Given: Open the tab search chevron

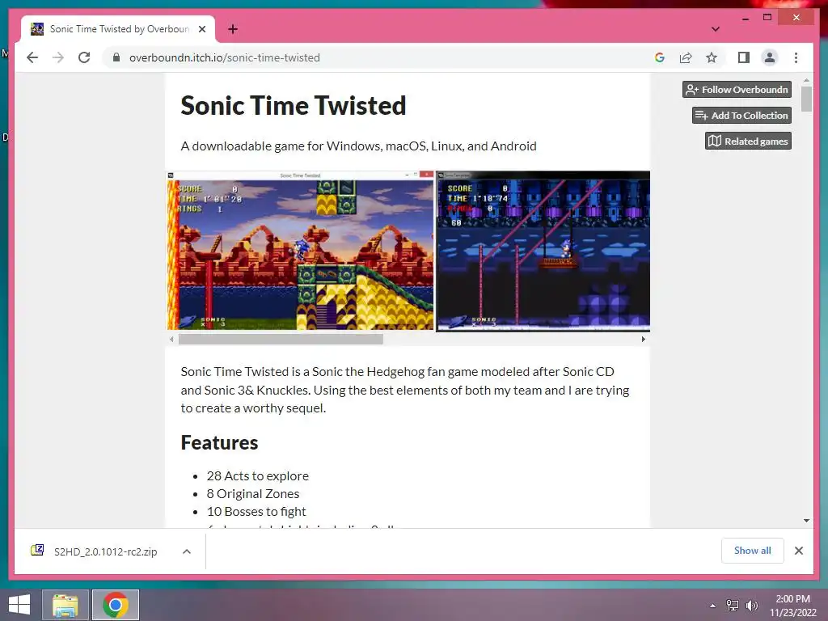Looking at the screenshot, I should click(x=715, y=29).
